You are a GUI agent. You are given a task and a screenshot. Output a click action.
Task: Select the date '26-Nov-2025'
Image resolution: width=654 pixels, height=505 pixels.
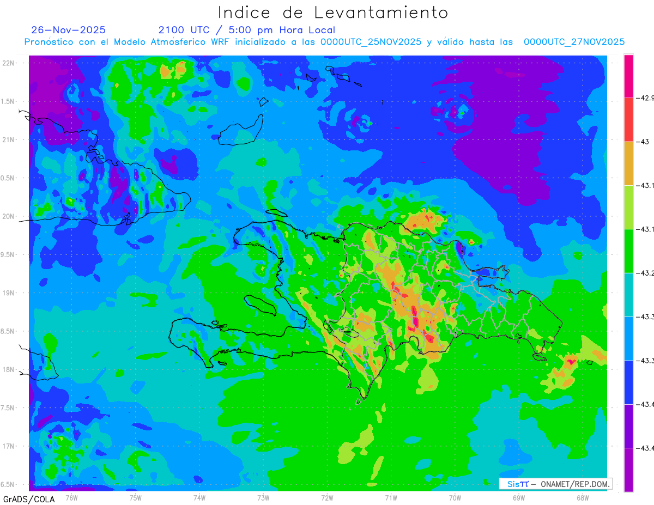pos(69,30)
